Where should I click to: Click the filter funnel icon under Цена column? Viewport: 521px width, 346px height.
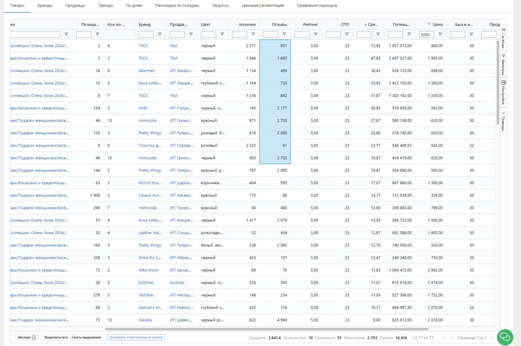440,34
